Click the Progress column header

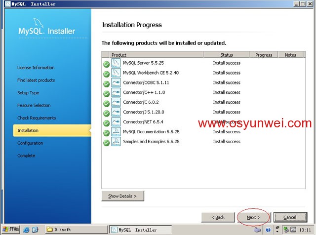click(x=264, y=55)
